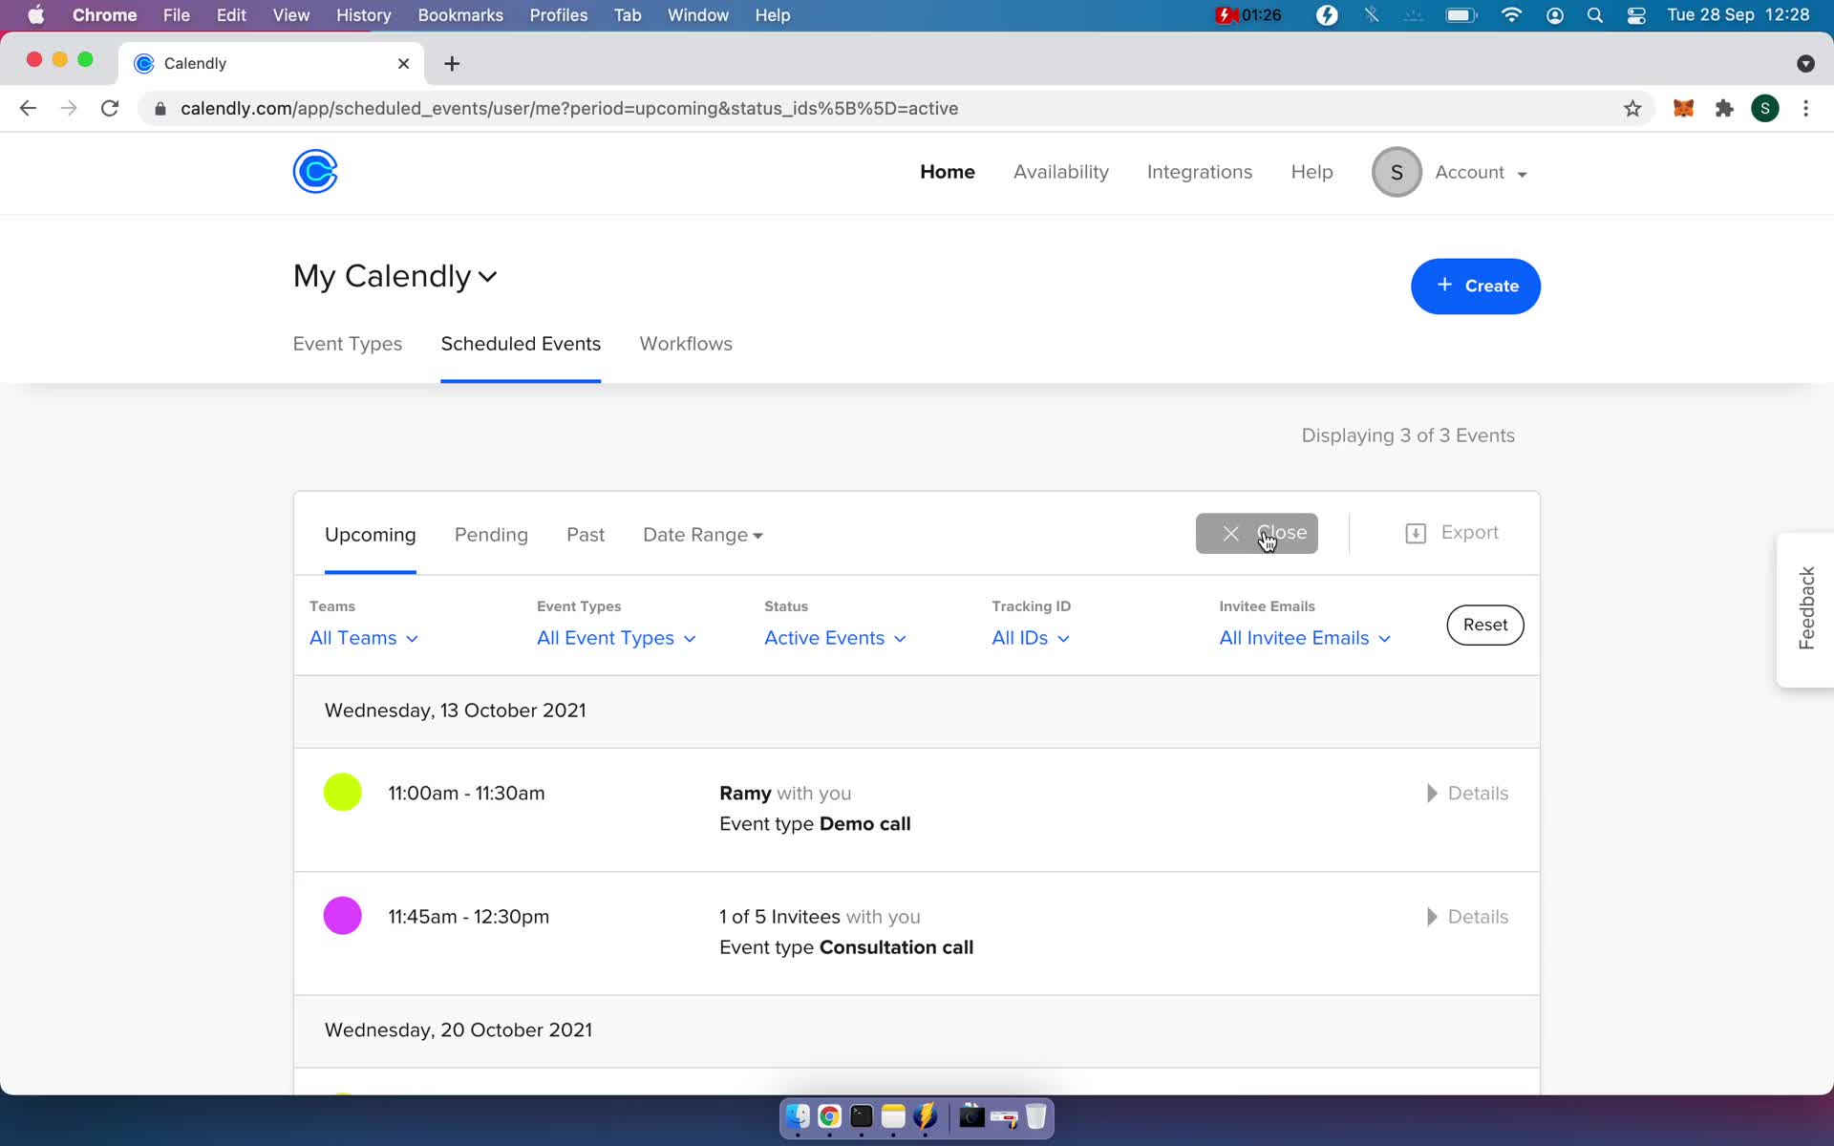
Task: Expand the All Event Types dropdown
Action: point(615,638)
